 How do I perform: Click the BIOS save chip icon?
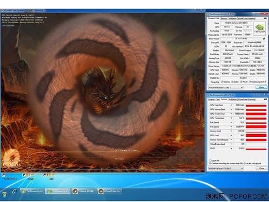(x=264, y=39)
